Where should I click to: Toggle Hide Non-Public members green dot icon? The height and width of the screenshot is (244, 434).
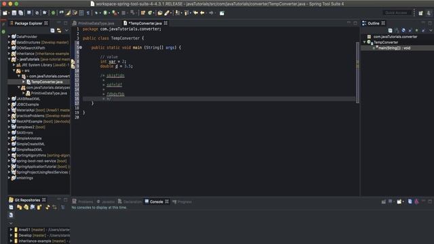pos(417,30)
